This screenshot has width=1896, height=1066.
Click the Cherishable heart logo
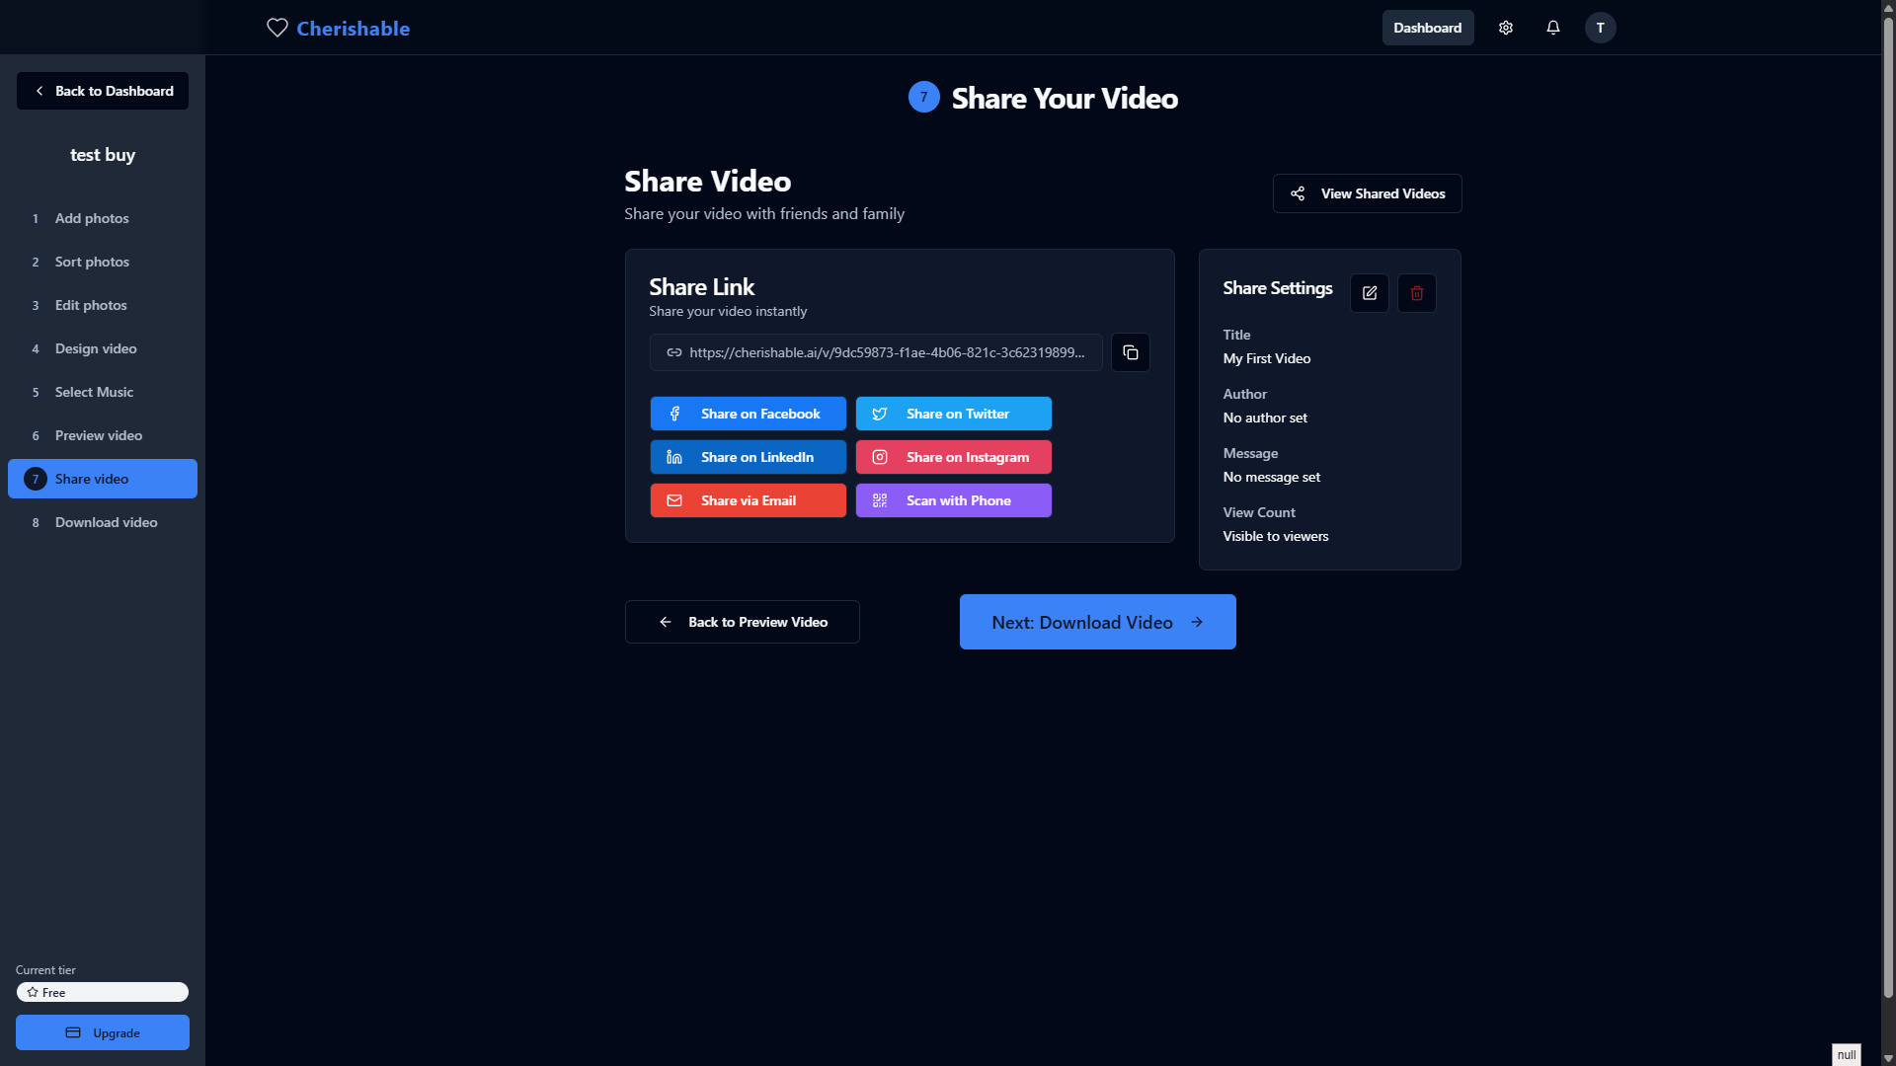[x=277, y=28]
